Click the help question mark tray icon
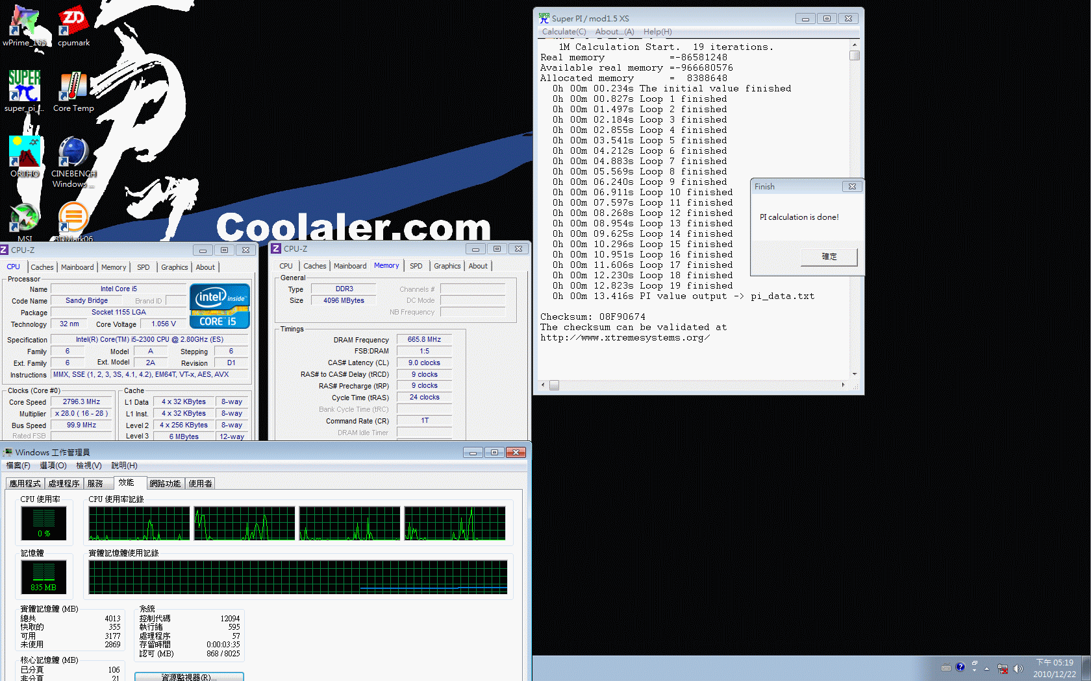 [x=960, y=667]
